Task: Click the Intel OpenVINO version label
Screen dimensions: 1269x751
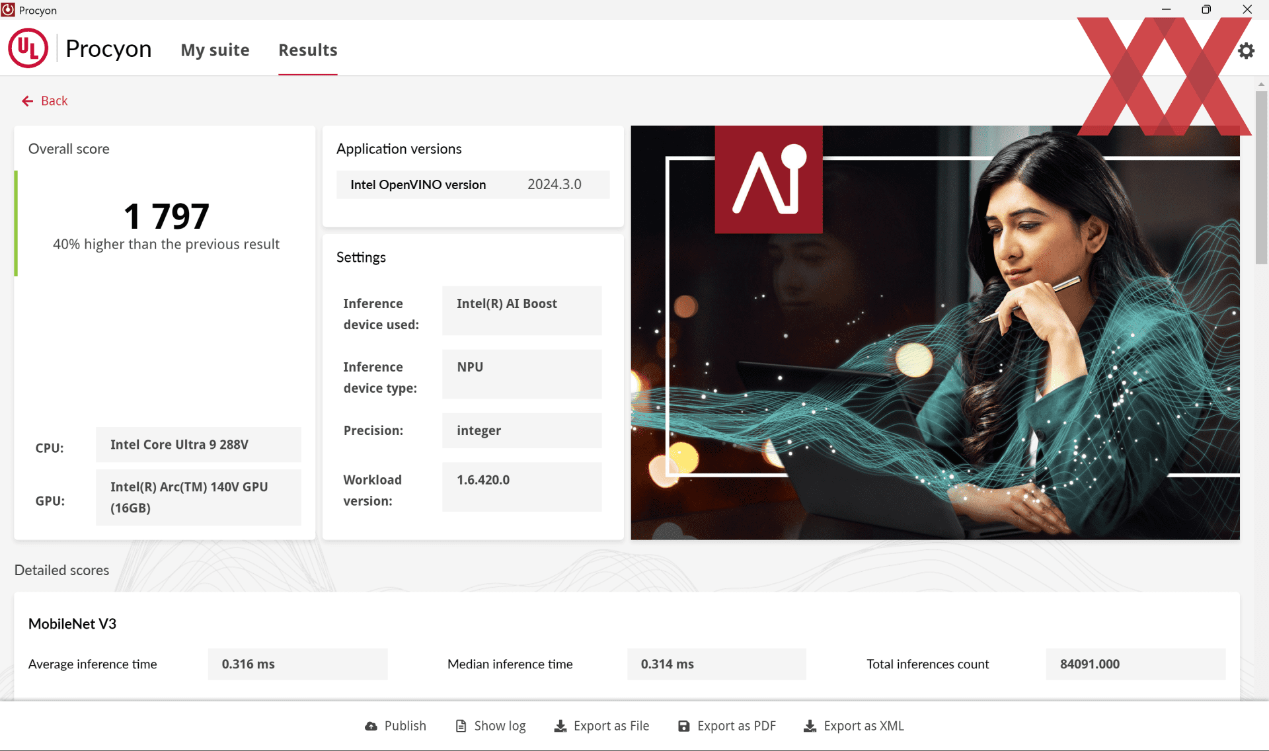Action: point(418,185)
